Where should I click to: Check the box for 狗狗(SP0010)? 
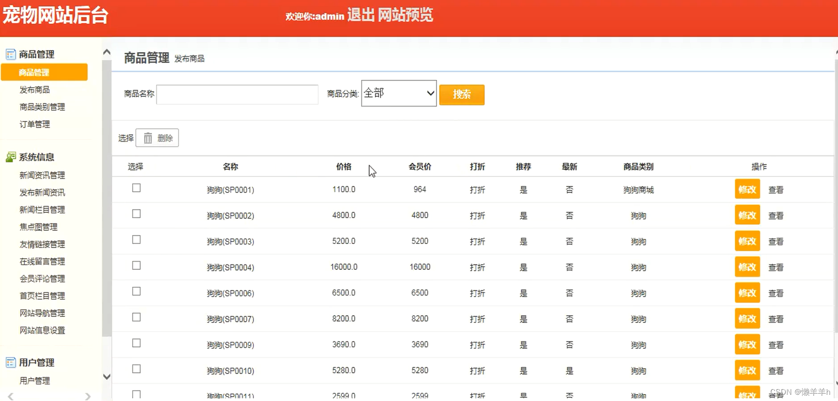coord(136,369)
